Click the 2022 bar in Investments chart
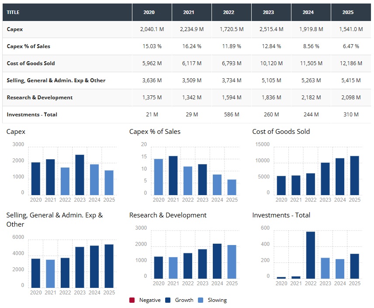This screenshot has height=308, width=374. point(311,255)
